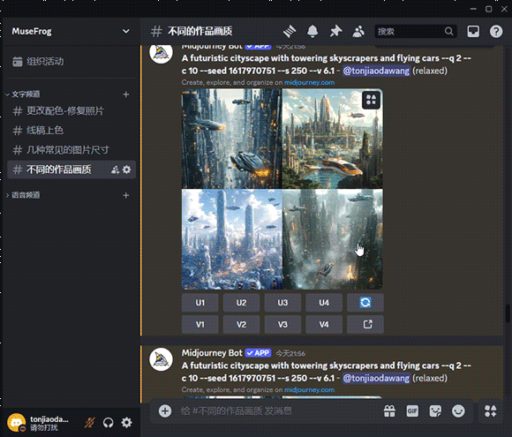Open user settings gear icon

[x=127, y=423]
